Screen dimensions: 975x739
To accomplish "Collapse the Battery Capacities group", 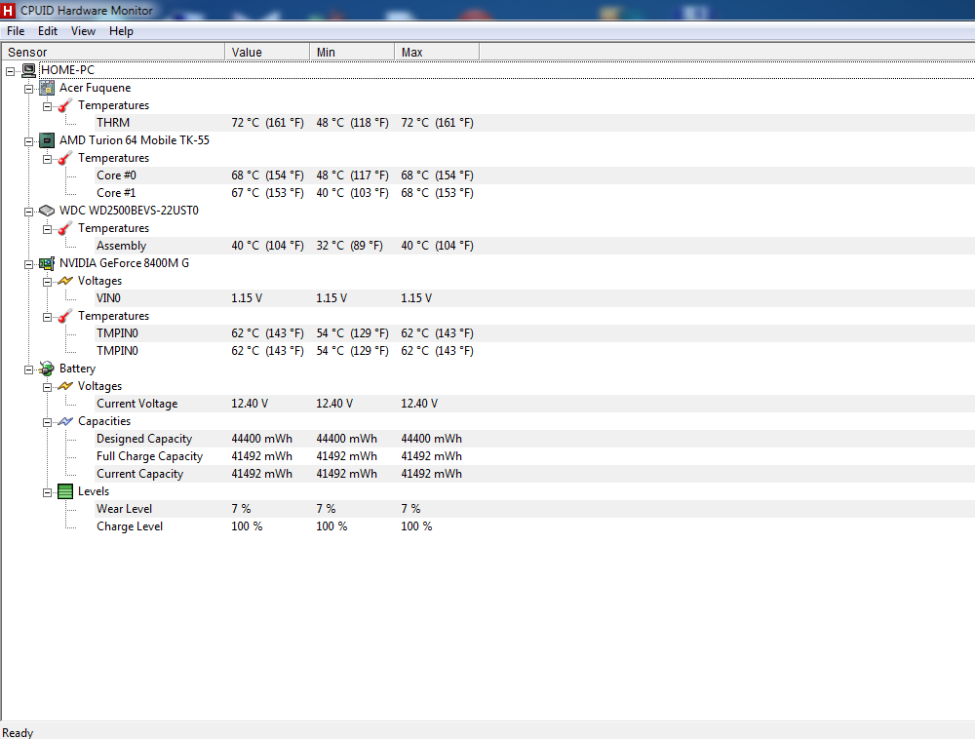I will coord(47,423).
